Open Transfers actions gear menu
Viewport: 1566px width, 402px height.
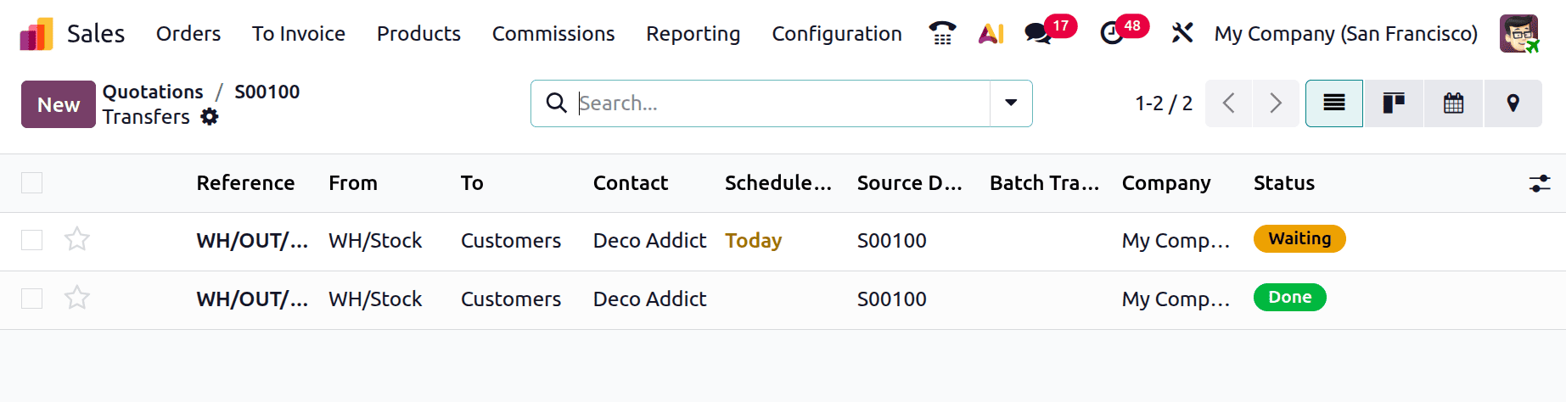point(210,117)
